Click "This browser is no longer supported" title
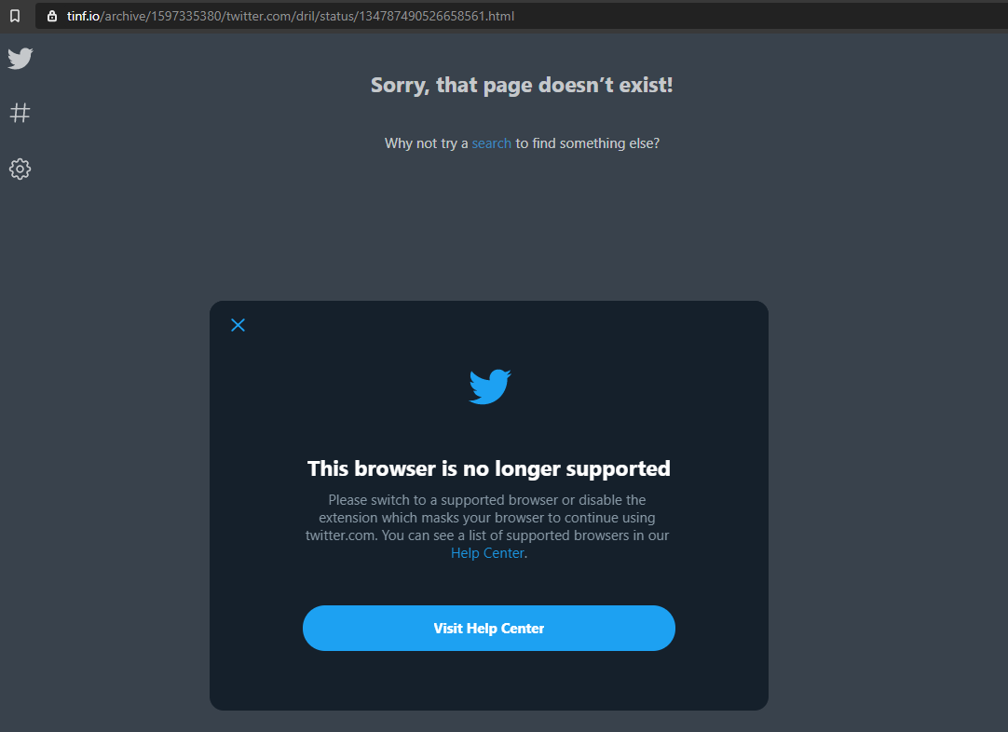This screenshot has width=1008, height=732. (488, 468)
